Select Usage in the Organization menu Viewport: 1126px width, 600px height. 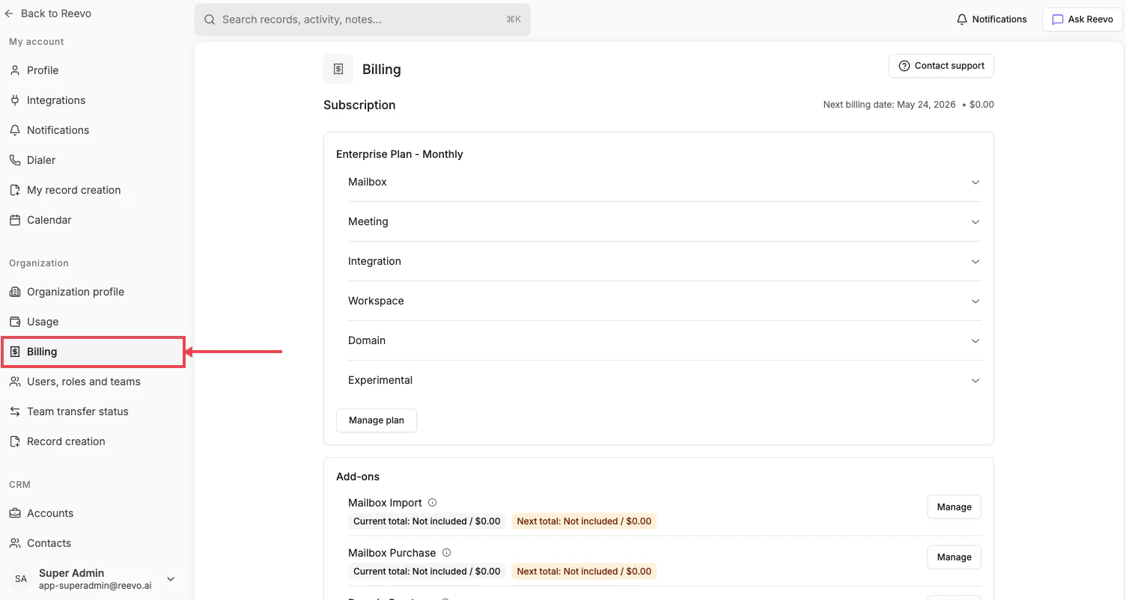tap(94, 322)
